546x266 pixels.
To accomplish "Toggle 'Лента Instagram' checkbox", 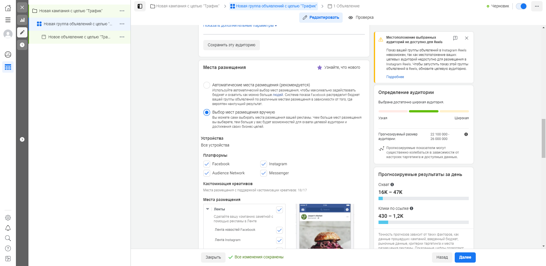I will point(280,240).
